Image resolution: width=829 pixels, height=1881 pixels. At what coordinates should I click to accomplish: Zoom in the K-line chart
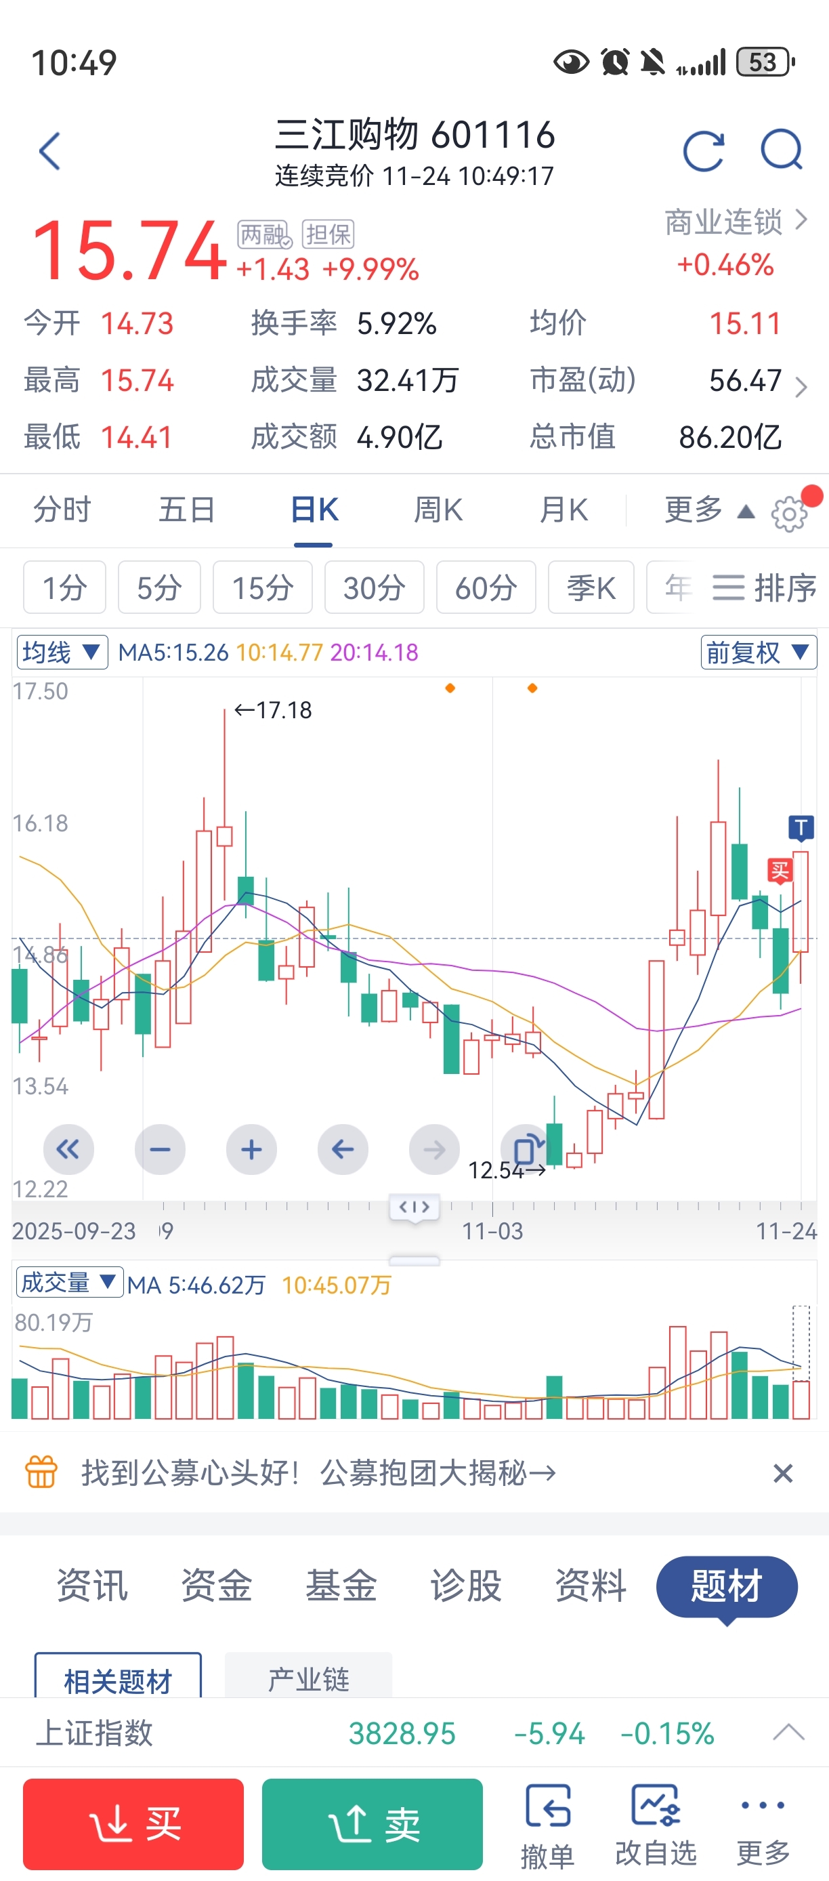coord(251,1149)
